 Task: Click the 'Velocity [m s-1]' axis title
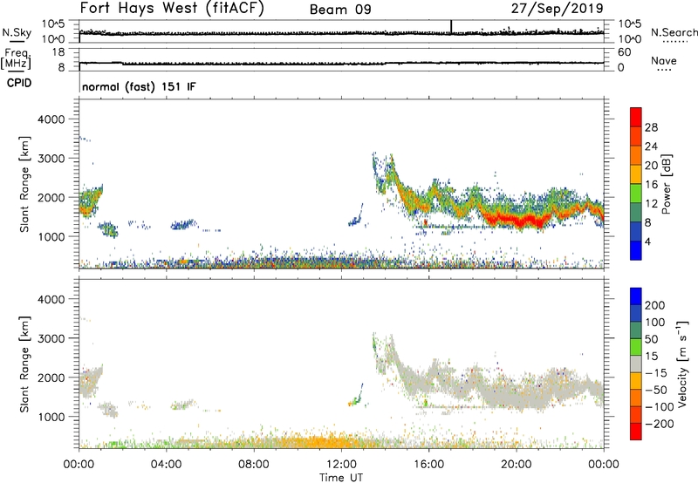tap(682, 364)
